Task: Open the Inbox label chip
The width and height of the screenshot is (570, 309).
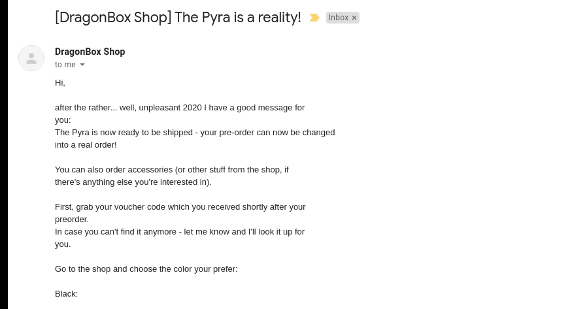Action: [x=339, y=18]
